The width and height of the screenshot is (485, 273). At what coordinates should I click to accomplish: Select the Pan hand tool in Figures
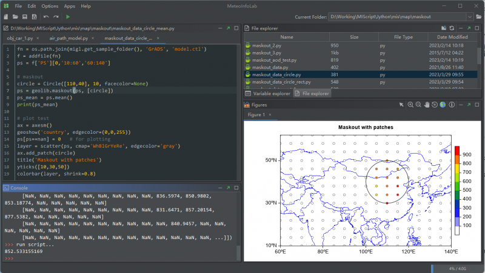tap(427, 105)
